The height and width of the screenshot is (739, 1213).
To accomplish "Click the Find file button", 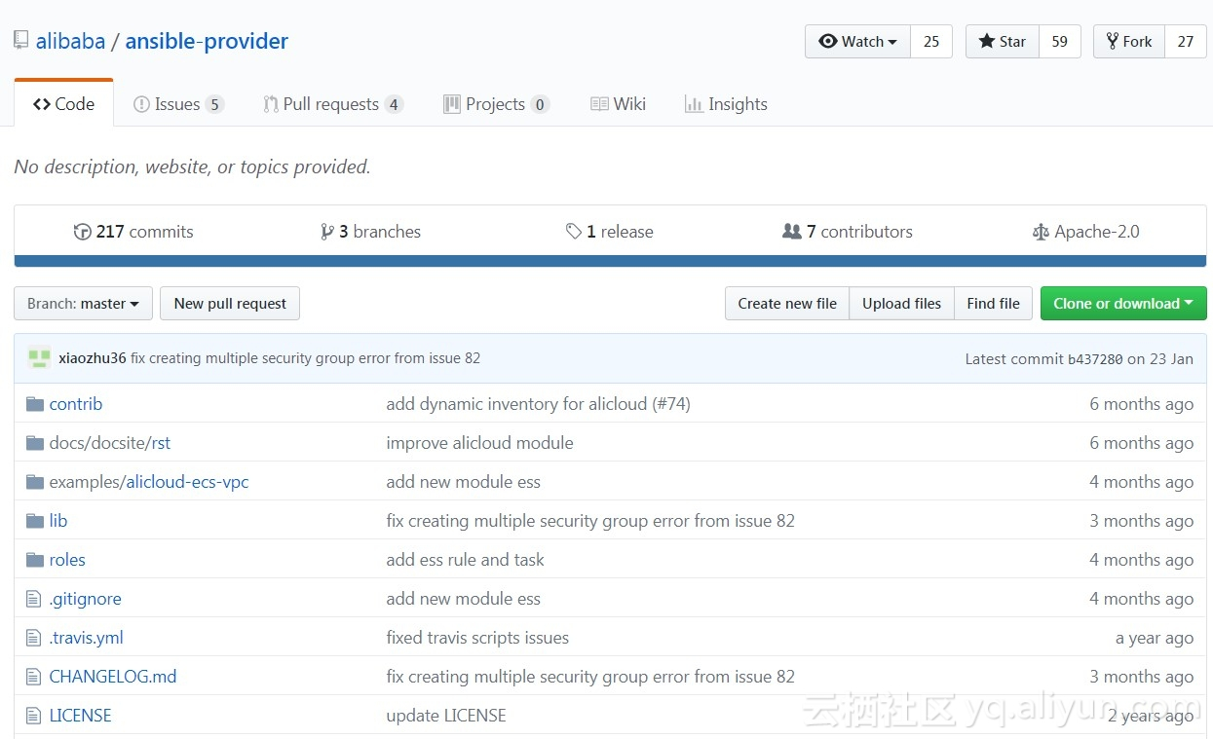I will point(993,303).
